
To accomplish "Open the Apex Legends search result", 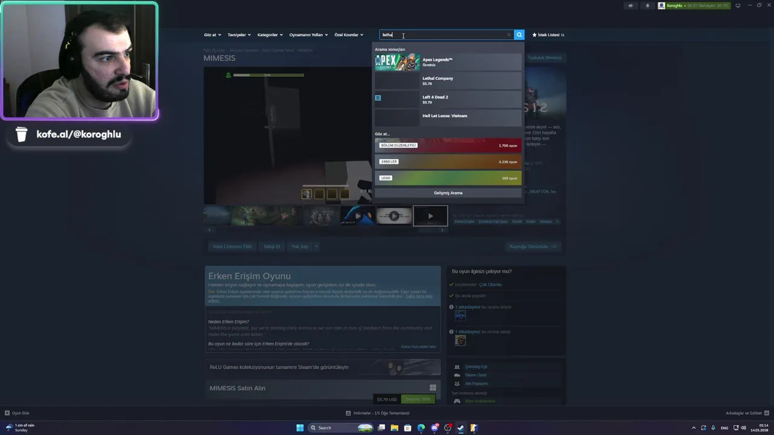I will coord(447,62).
